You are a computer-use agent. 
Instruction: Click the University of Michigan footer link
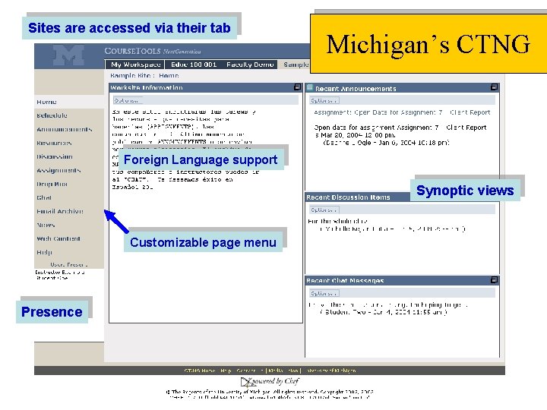point(331,371)
